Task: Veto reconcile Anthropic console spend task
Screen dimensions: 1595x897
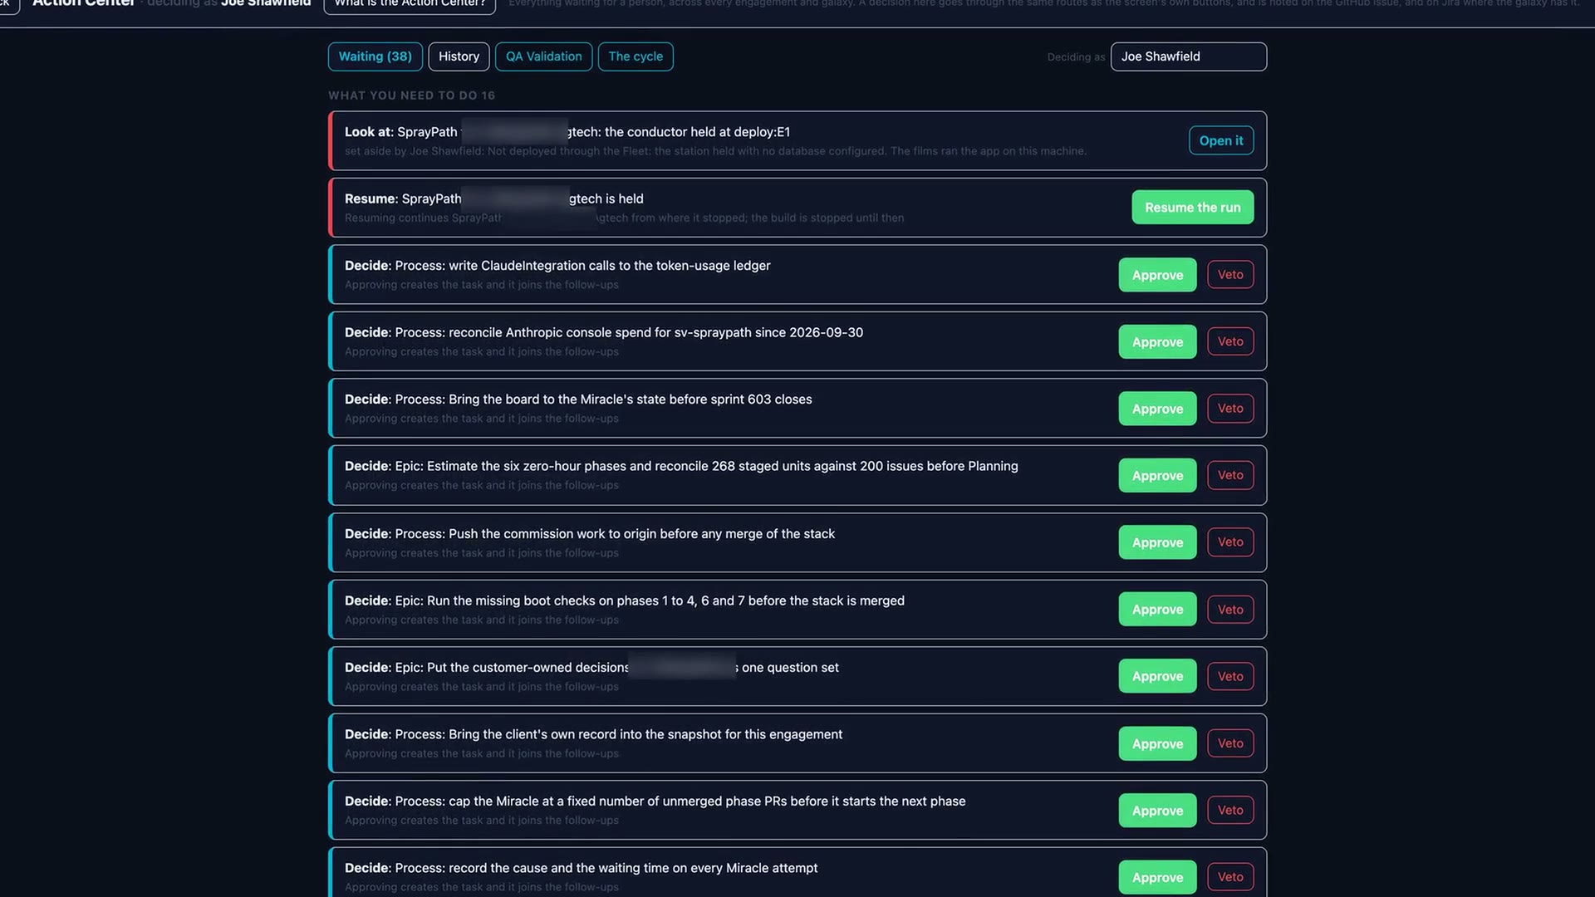Action: point(1230,341)
